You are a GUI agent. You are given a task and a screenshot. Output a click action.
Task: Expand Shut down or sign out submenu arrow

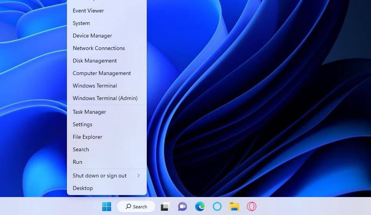coord(139,176)
